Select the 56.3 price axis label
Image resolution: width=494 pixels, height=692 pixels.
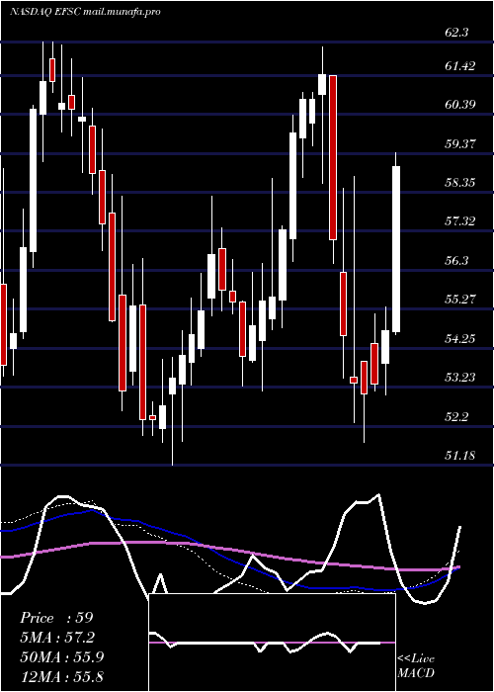[x=456, y=260]
